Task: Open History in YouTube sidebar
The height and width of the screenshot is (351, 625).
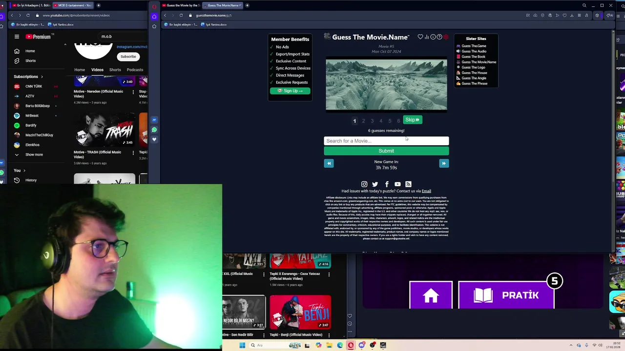Action: [x=31, y=180]
